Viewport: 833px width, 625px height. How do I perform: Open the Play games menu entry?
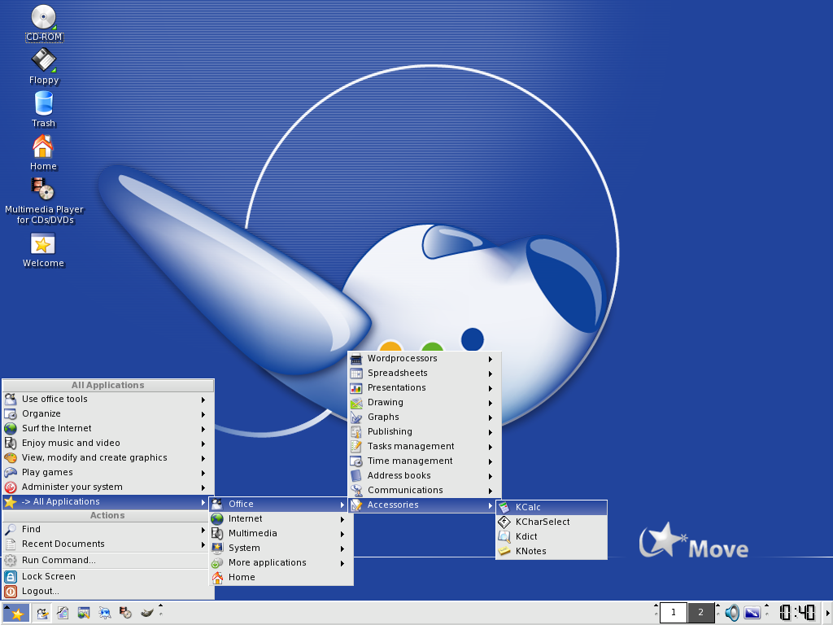click(108, 473)
